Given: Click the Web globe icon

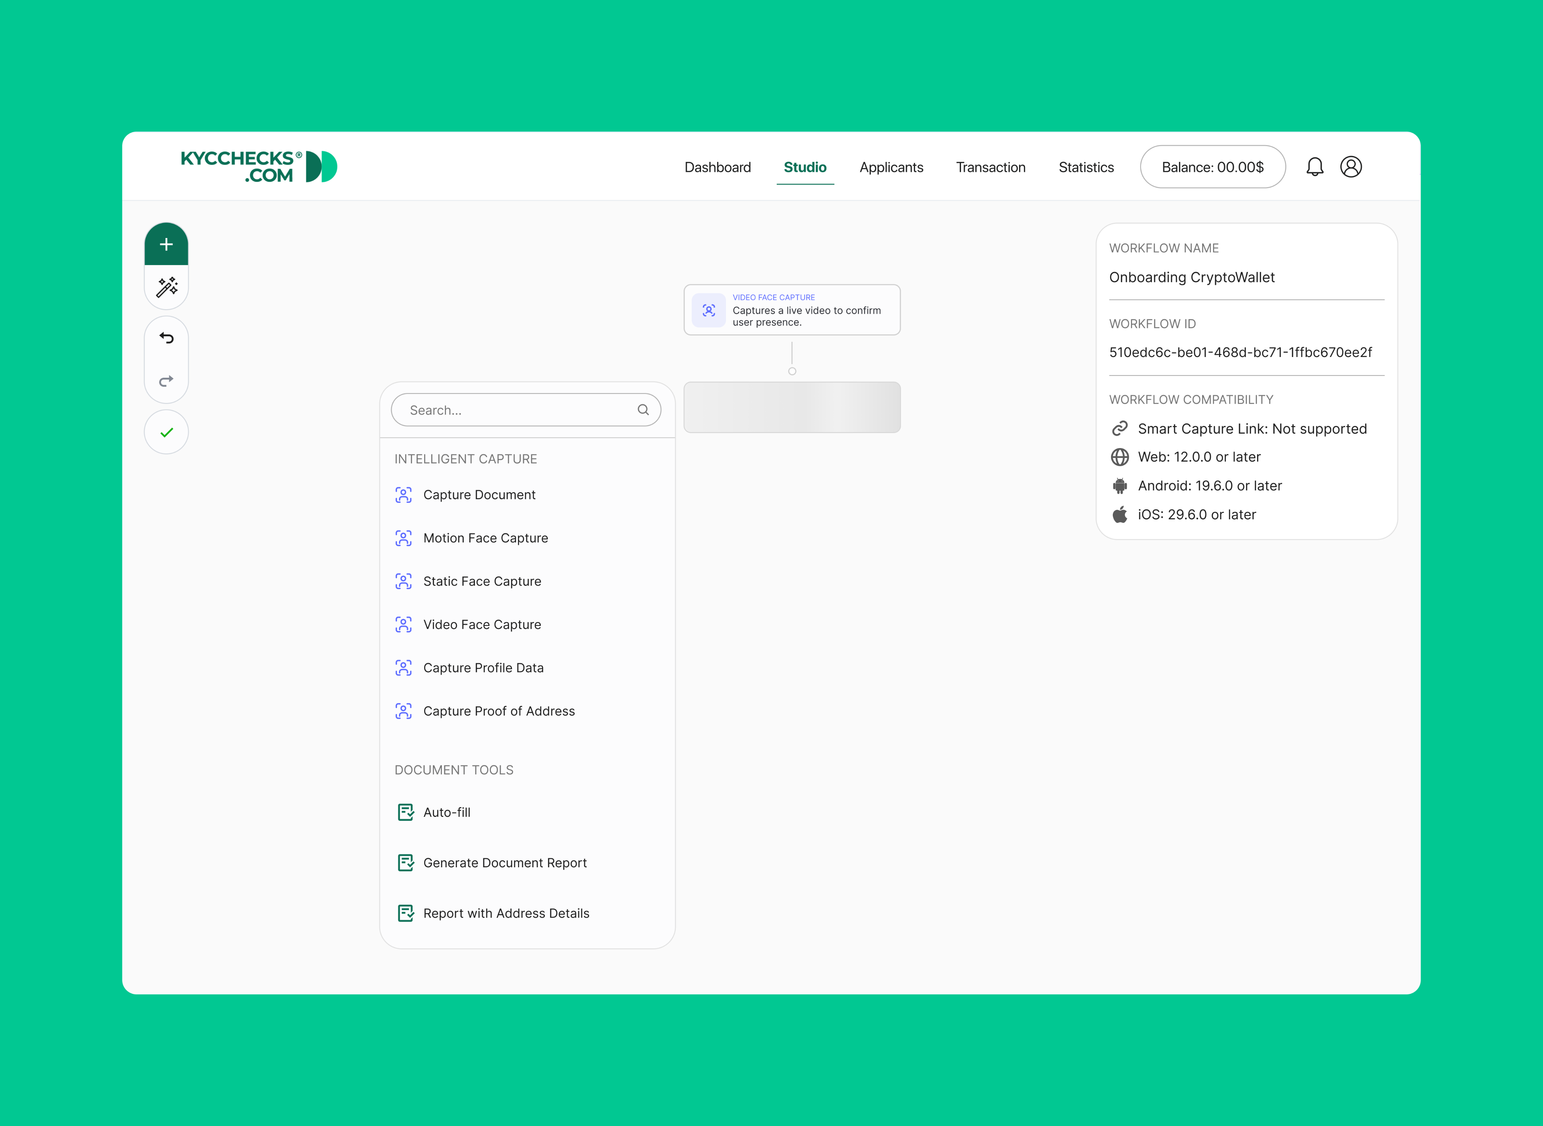Looking at the screenshot, I should pyautogui.click(x=1120, y=457).
